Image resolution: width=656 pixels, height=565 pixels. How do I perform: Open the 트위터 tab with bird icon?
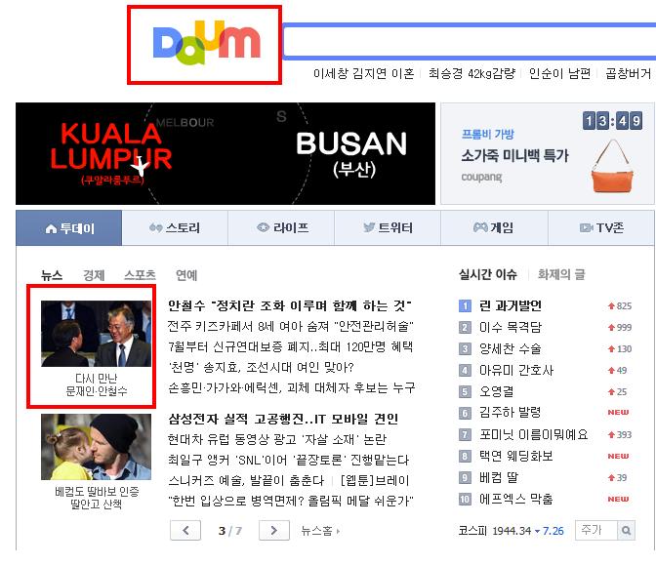coord(388,228)
